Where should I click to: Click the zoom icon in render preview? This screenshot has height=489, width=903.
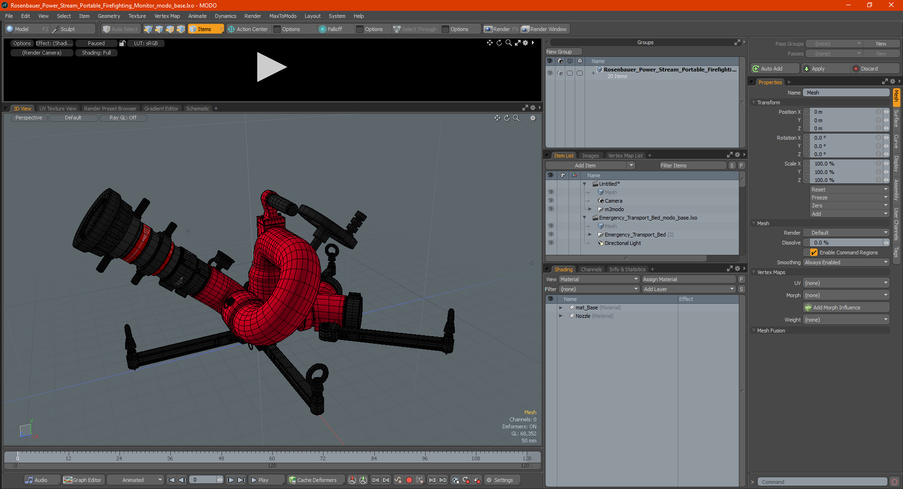[x=508, y=43]
